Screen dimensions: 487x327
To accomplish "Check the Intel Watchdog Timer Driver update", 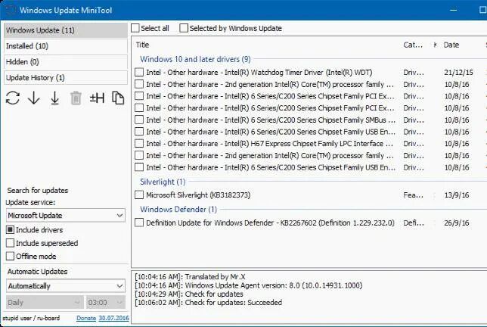I will coord(139,73).
